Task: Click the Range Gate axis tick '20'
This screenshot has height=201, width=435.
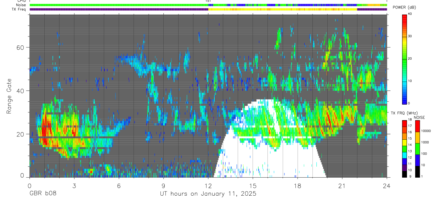Action: pos(21,134)
